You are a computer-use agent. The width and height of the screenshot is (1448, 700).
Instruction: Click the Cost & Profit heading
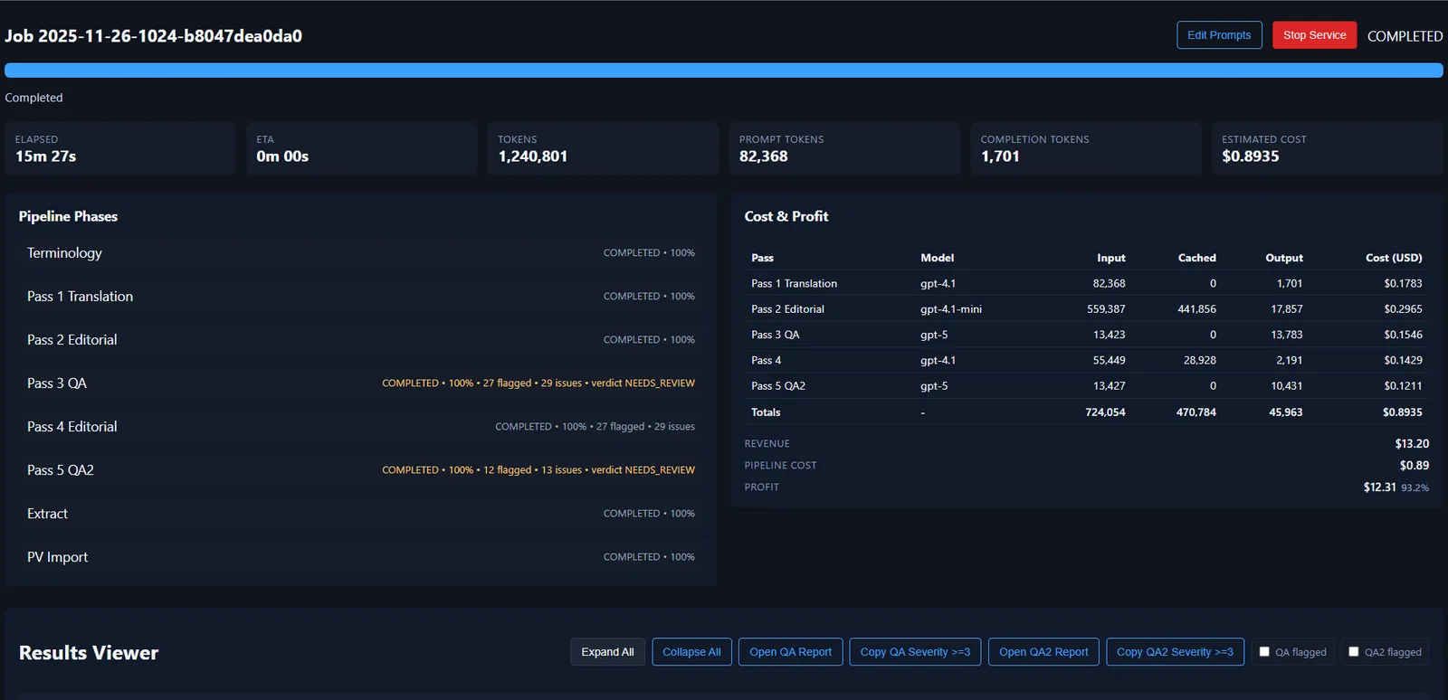(786, 216)
